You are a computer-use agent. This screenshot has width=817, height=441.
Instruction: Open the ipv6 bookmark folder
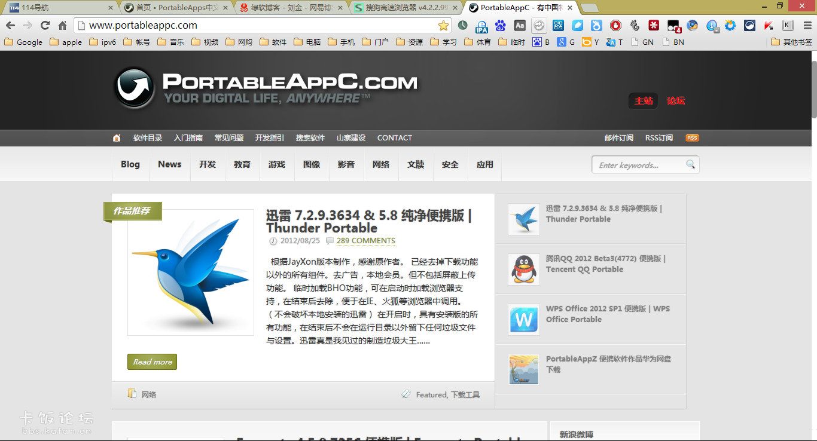point(103,42)
